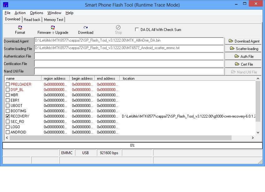
Task: Open the File menu
Action: point(7,13)
